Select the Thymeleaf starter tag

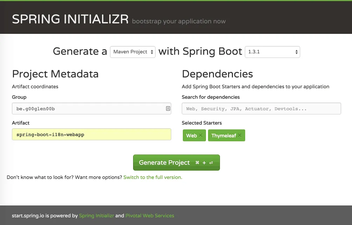click(224, 135)
